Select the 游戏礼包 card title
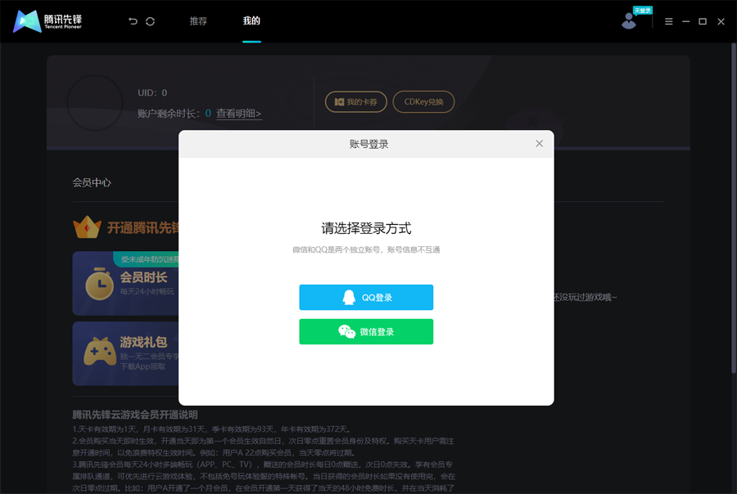The image size is (737, 494). pyautogui.click(x=143, y=341)
